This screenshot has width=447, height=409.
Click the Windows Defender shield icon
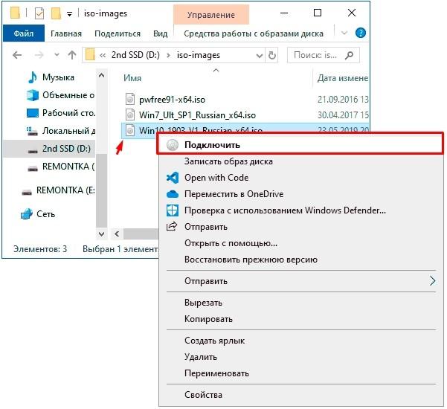(x=173, y=210)
